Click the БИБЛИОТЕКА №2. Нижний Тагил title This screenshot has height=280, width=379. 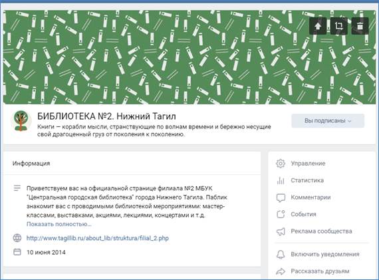pyautogui.click(x=106, y=116)
